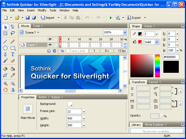Click the Preview magnifier icon
This screenshot has width=186, height=139.
tap(118, 18)
